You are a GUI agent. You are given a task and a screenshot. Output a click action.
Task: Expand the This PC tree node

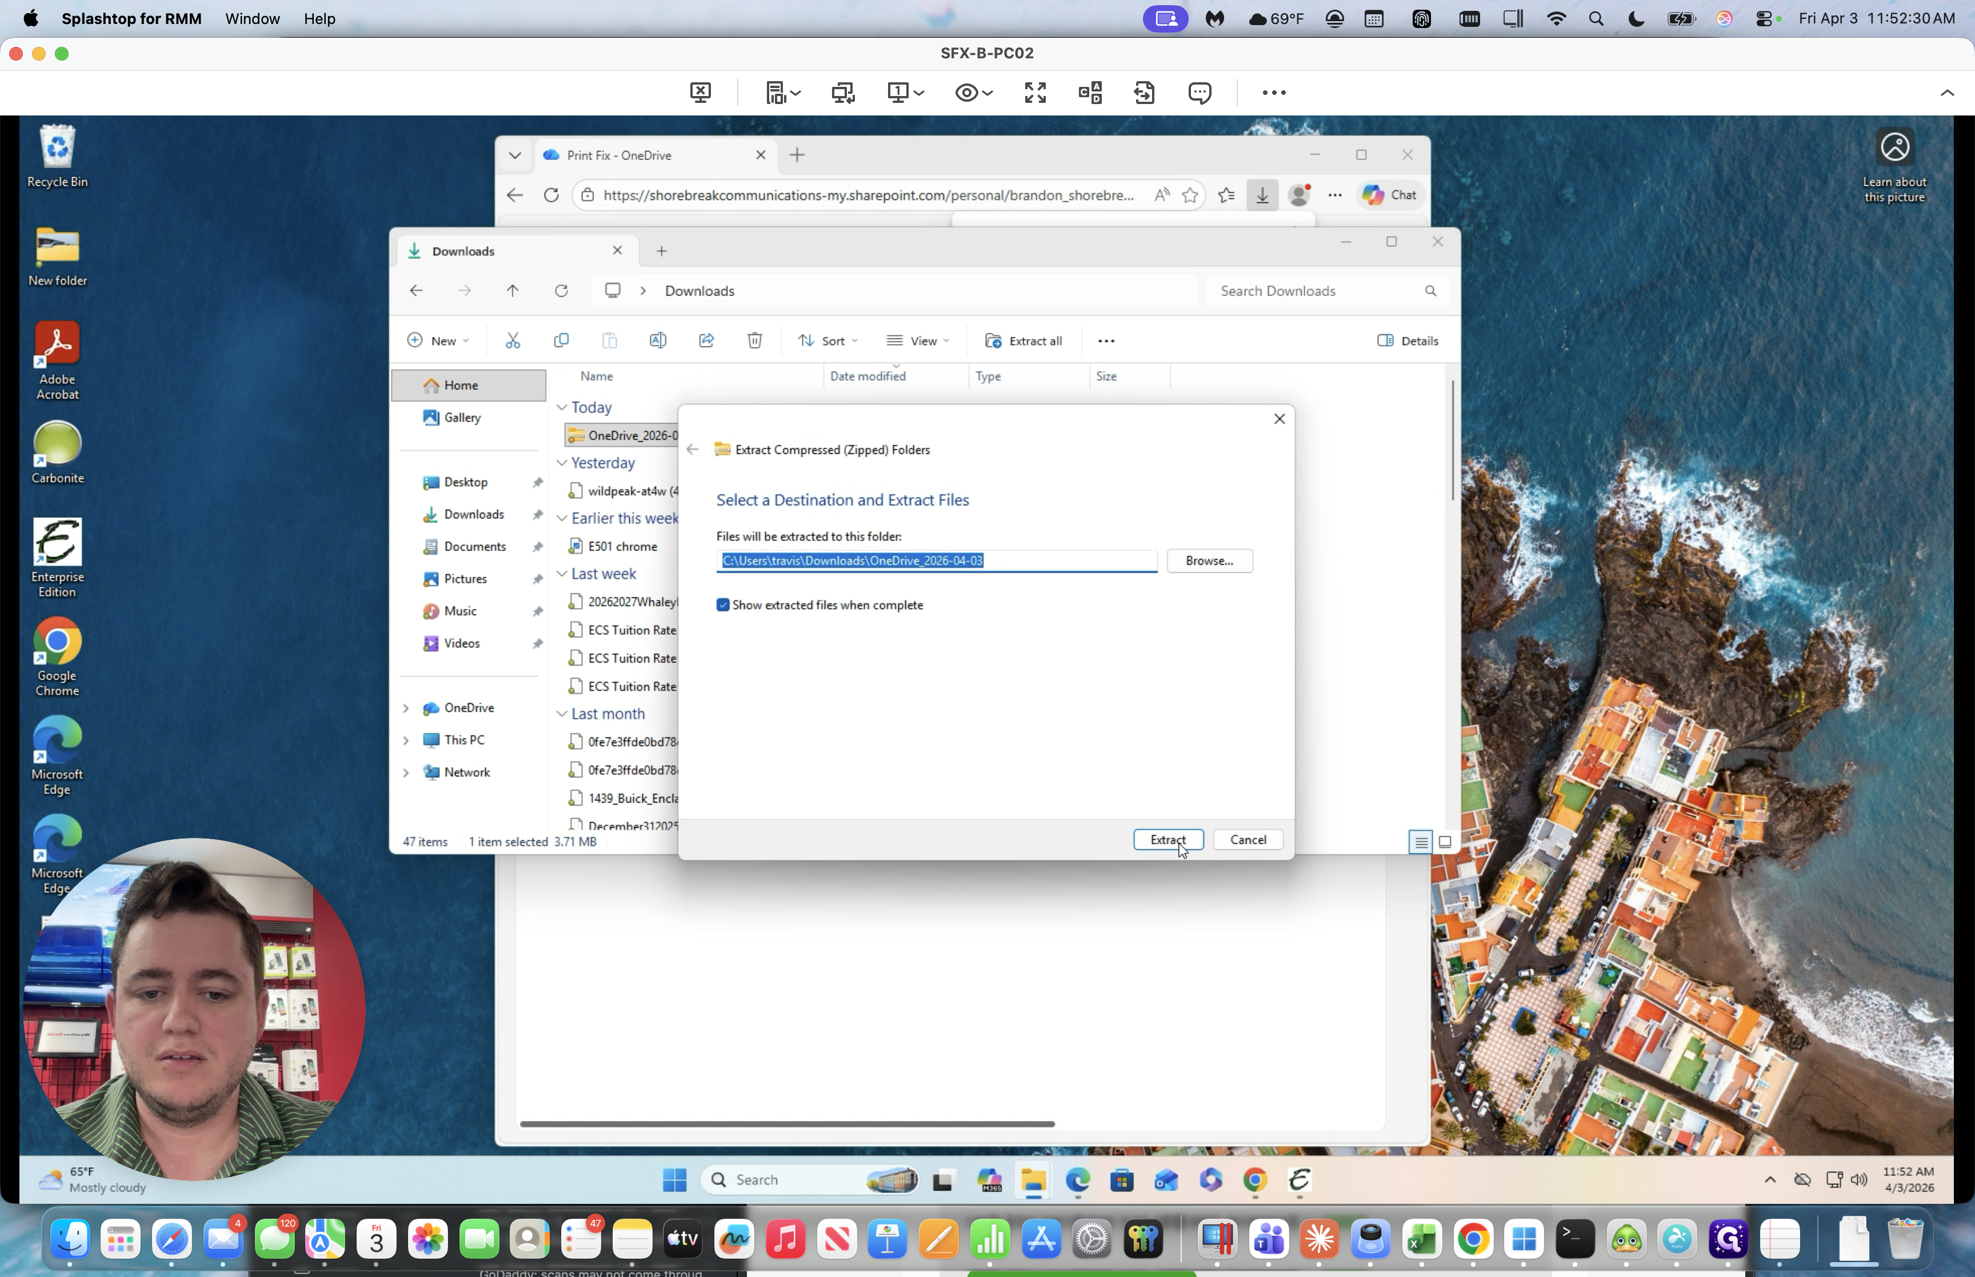click(406, 740)
